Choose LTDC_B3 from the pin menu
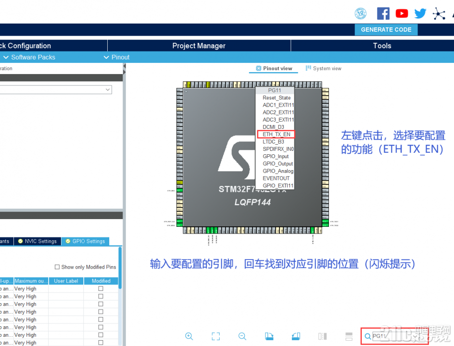The width and height of the screenshot is (454, 346). click(275, 142)
